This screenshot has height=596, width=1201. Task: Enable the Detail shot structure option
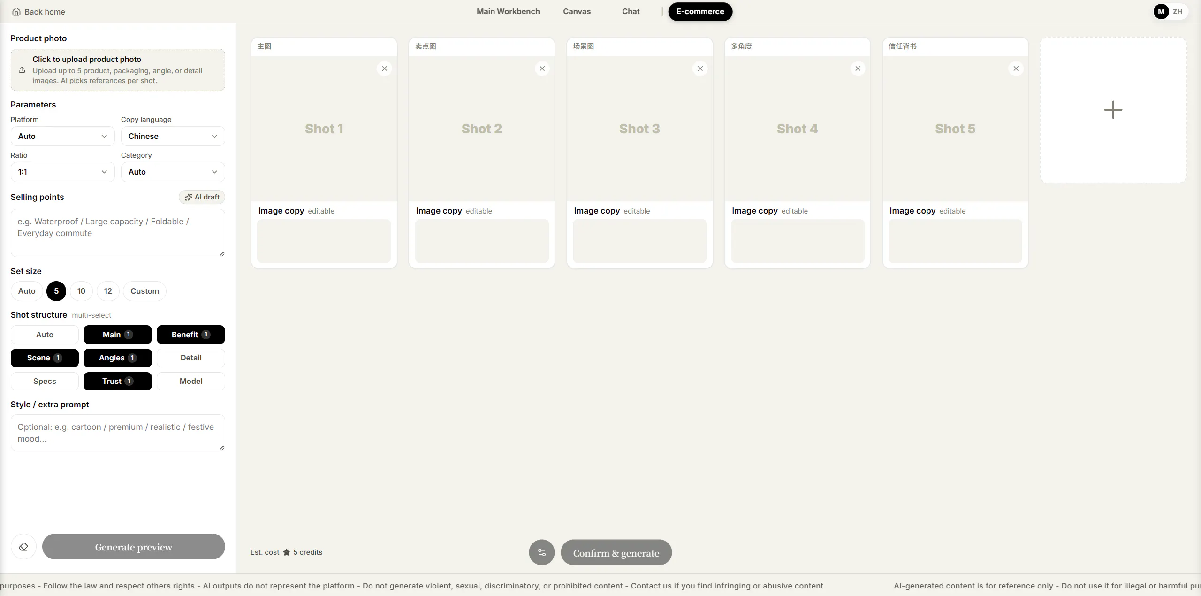click(x=191, y=358)
